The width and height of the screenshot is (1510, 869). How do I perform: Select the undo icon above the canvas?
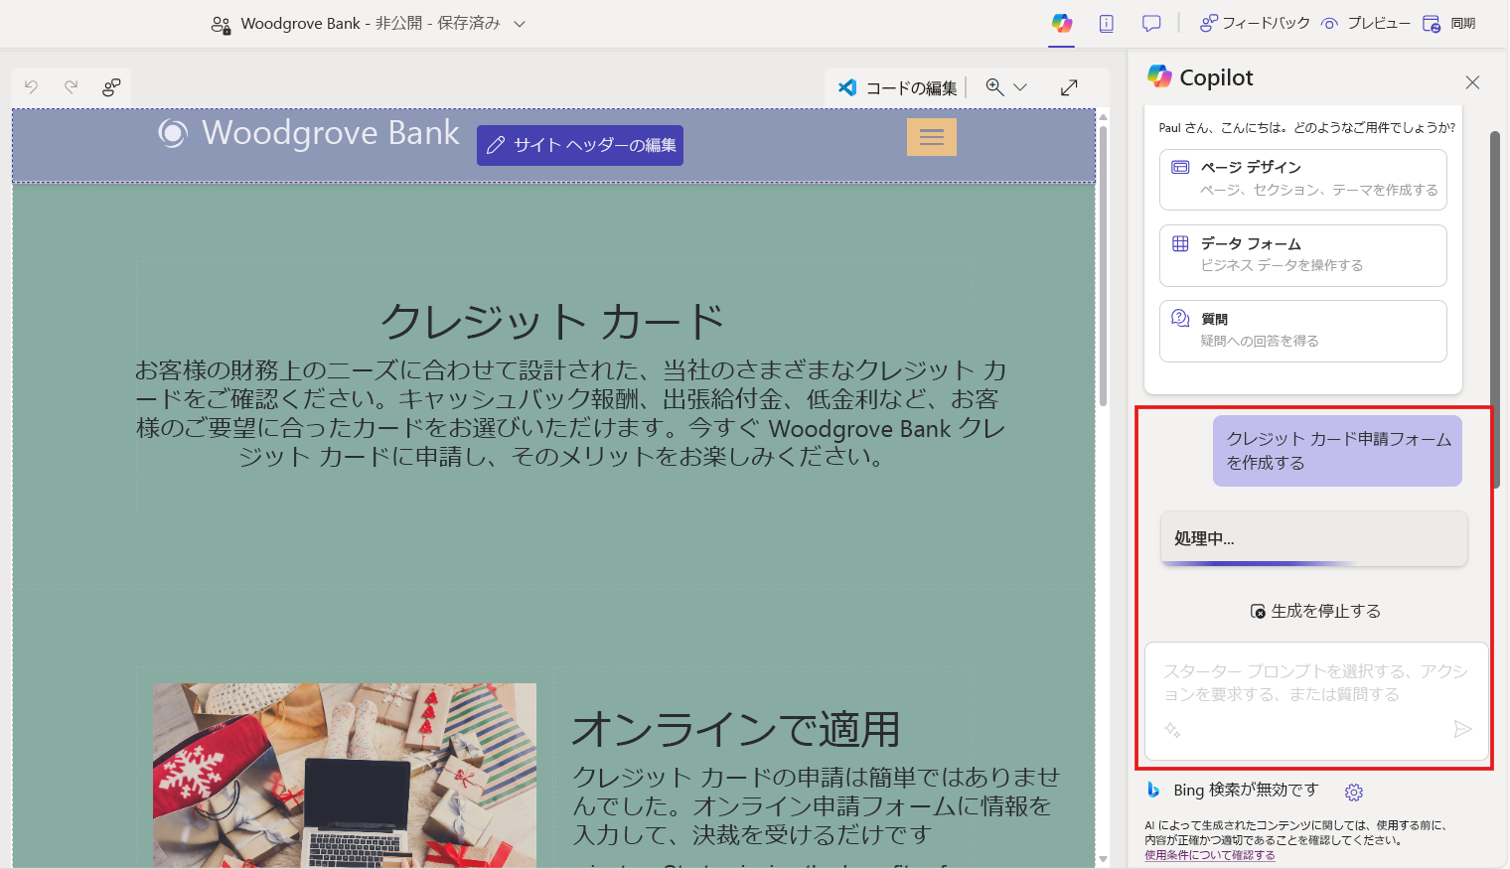point(31,86)
